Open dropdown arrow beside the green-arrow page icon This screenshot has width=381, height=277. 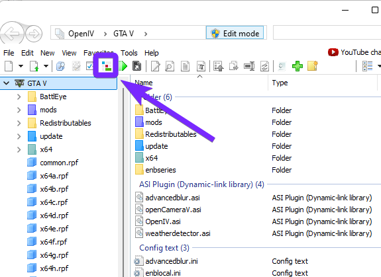click(46, 66)
